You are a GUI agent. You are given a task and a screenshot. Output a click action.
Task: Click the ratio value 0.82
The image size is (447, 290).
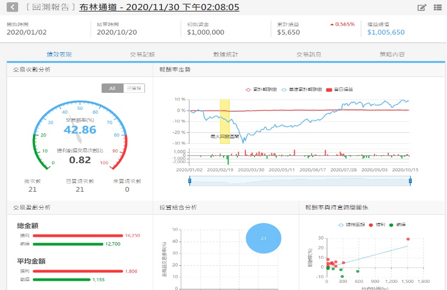pyautogui.click(x=80, y=160)
